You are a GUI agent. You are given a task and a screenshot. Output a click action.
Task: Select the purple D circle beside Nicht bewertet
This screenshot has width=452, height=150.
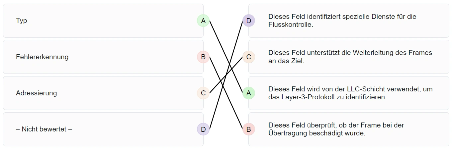coord(203,129)
